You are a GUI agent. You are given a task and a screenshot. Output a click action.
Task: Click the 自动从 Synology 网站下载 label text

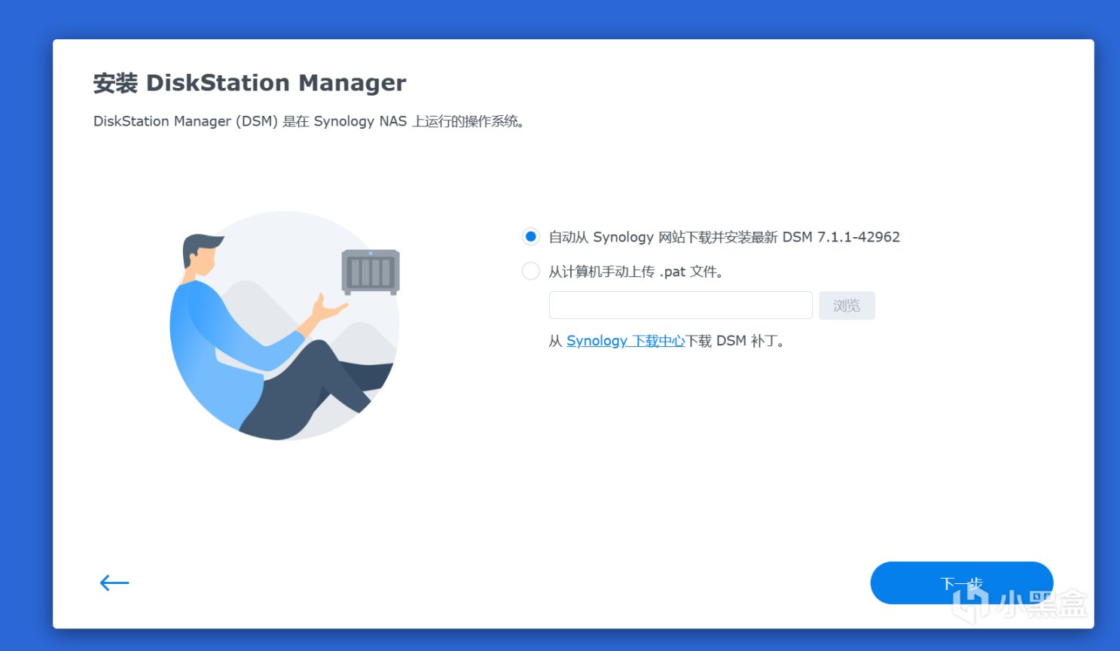725,237
